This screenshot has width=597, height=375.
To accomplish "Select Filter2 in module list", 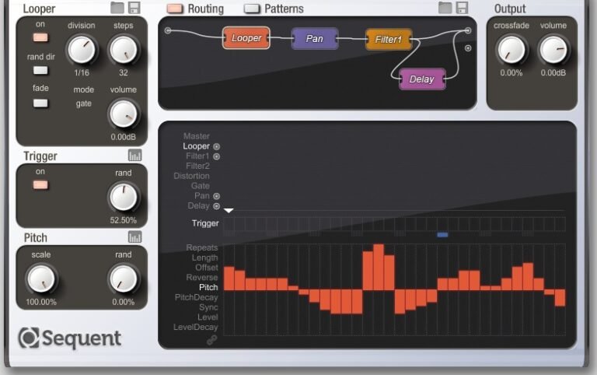I will pyautogui.click(x=197, y=166).
